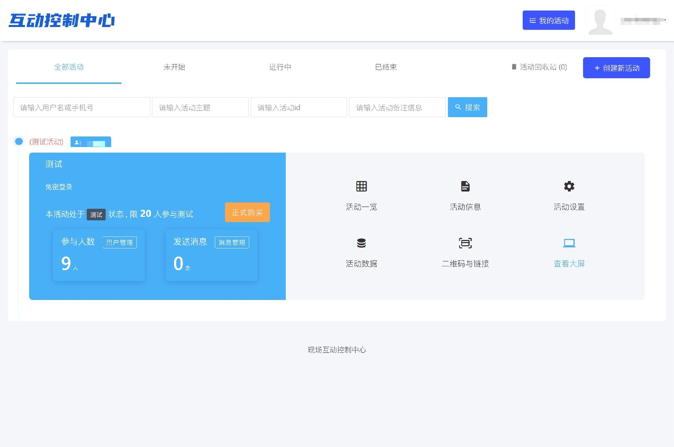Open the 二维码与链接 scan icon
The height and width of the screenshot is (447, 674).
(x=465, y=243)
